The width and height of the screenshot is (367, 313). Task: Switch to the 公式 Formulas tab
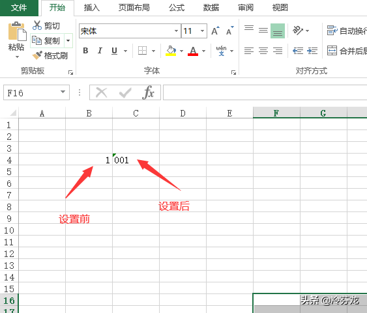[x=177, y=7]
